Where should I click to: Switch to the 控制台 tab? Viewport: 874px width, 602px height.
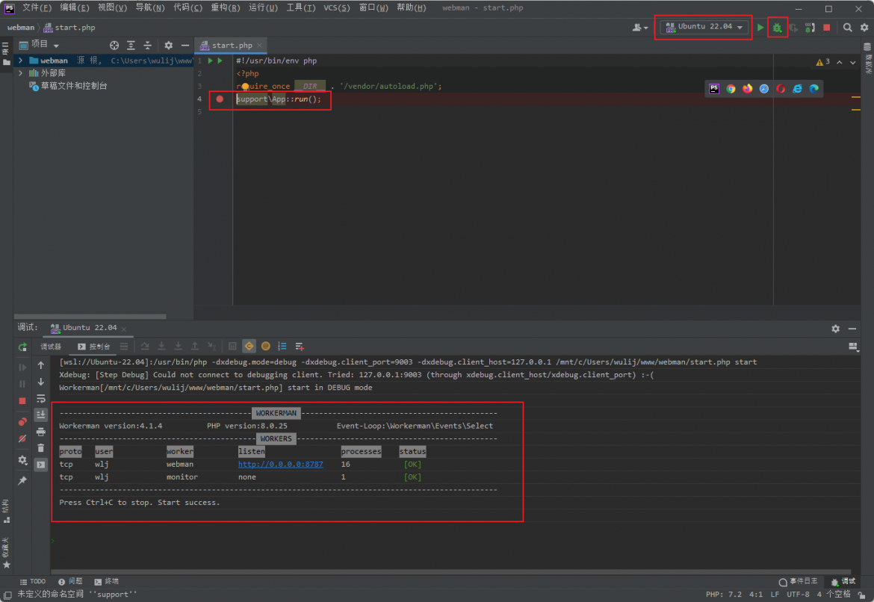pos(93,347)
